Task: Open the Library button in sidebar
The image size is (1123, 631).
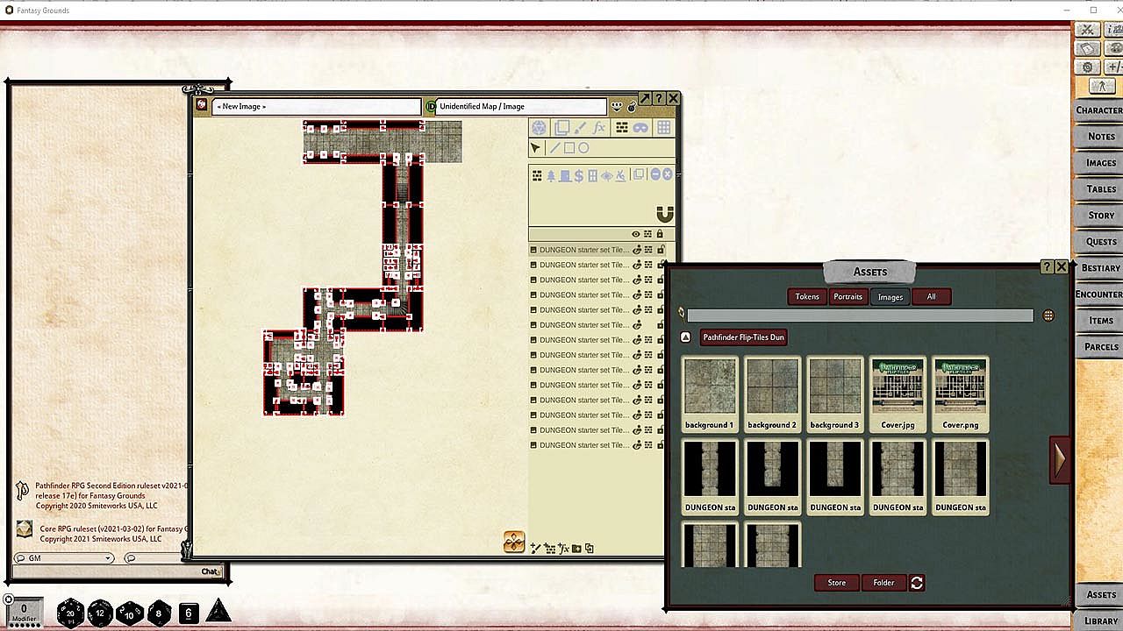Action: pyautogui.click(x=1099, y=620)
